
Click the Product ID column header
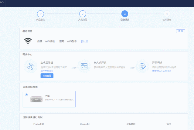39,124
